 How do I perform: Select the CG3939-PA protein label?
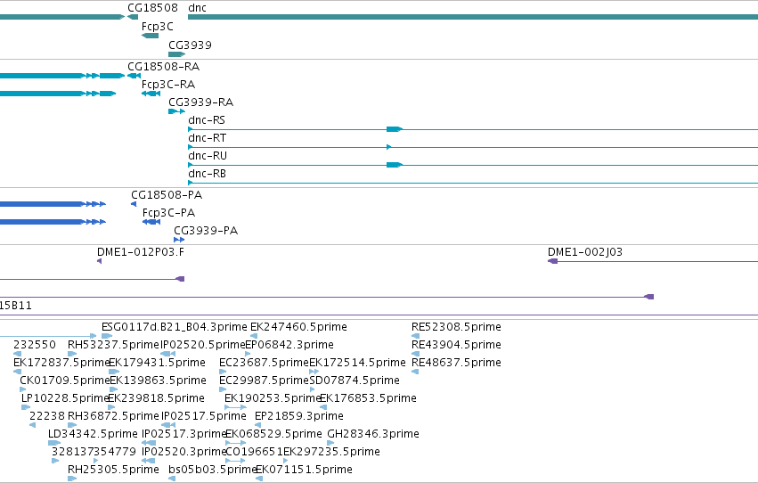tap(206, 231)
